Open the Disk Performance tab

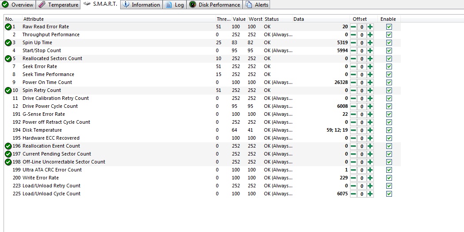pos(215,5)
